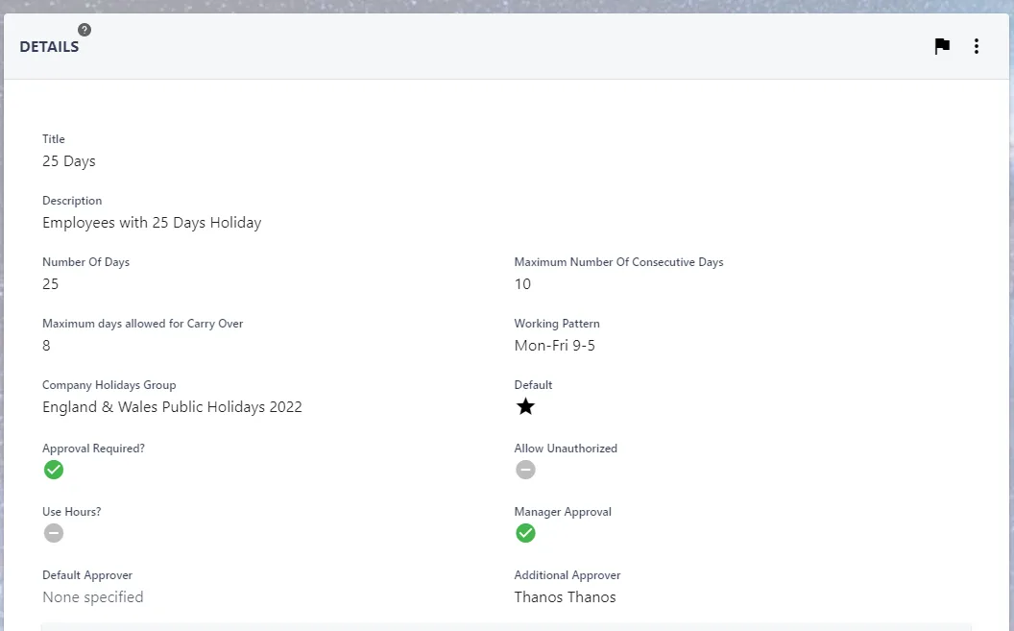
Task: Click the Number Of Days value 25
Action: 51,284
